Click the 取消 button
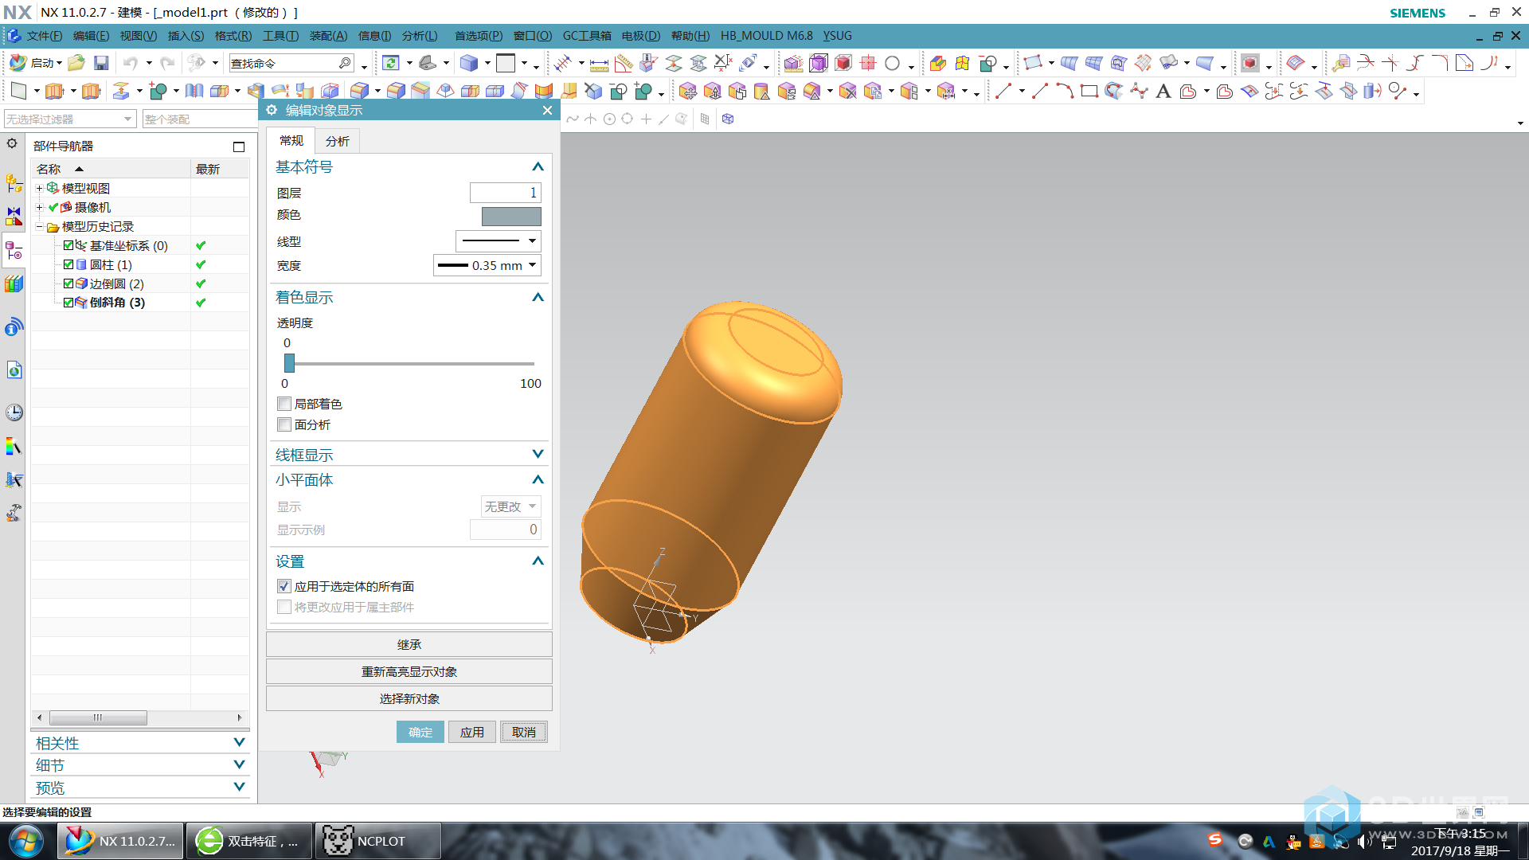Screen dimensions: 1529x860 [x=524, y=732]
